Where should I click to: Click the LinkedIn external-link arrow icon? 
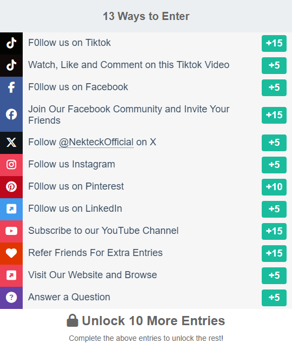[11, 209]
